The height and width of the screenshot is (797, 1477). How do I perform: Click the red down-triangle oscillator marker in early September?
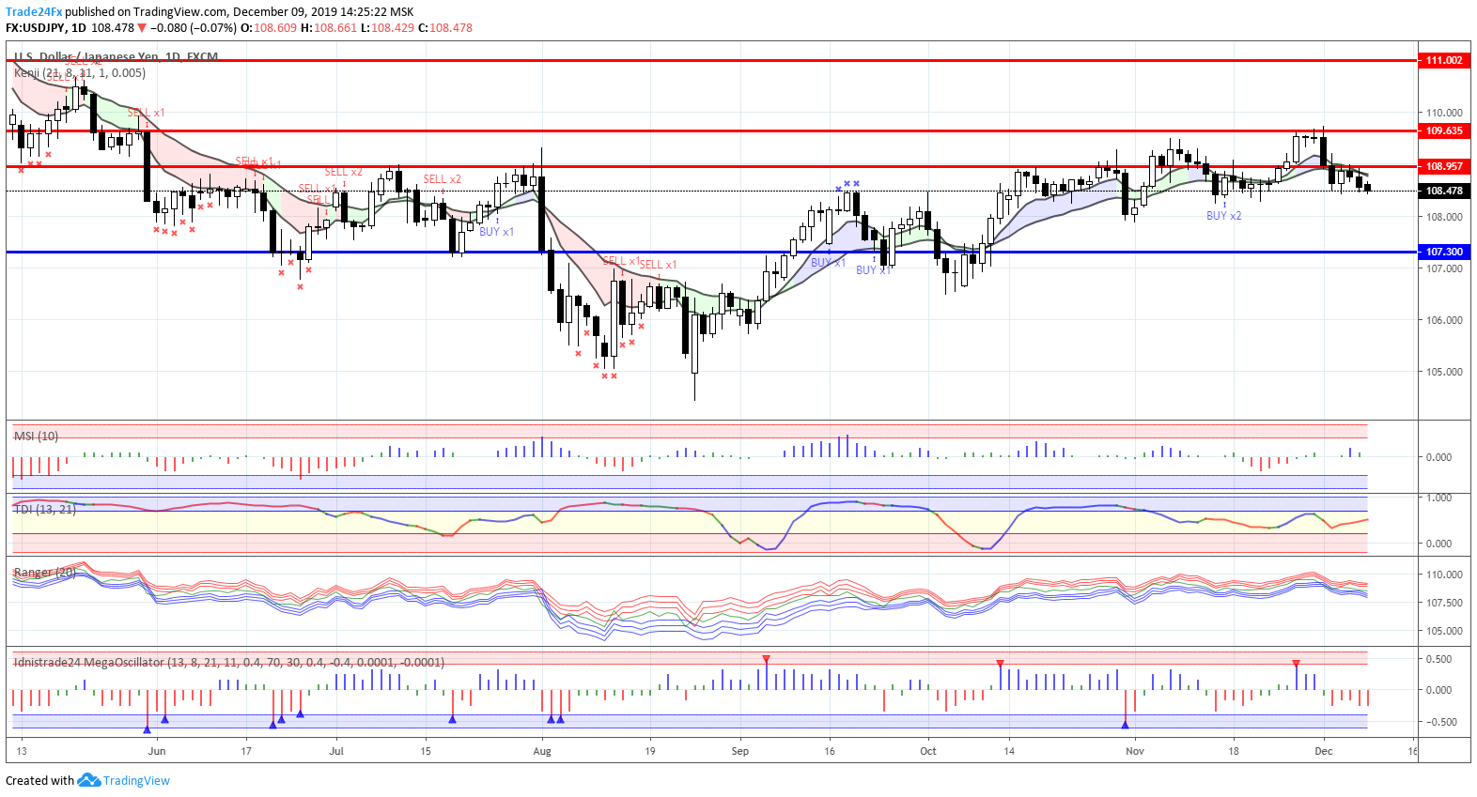point(767,659)
